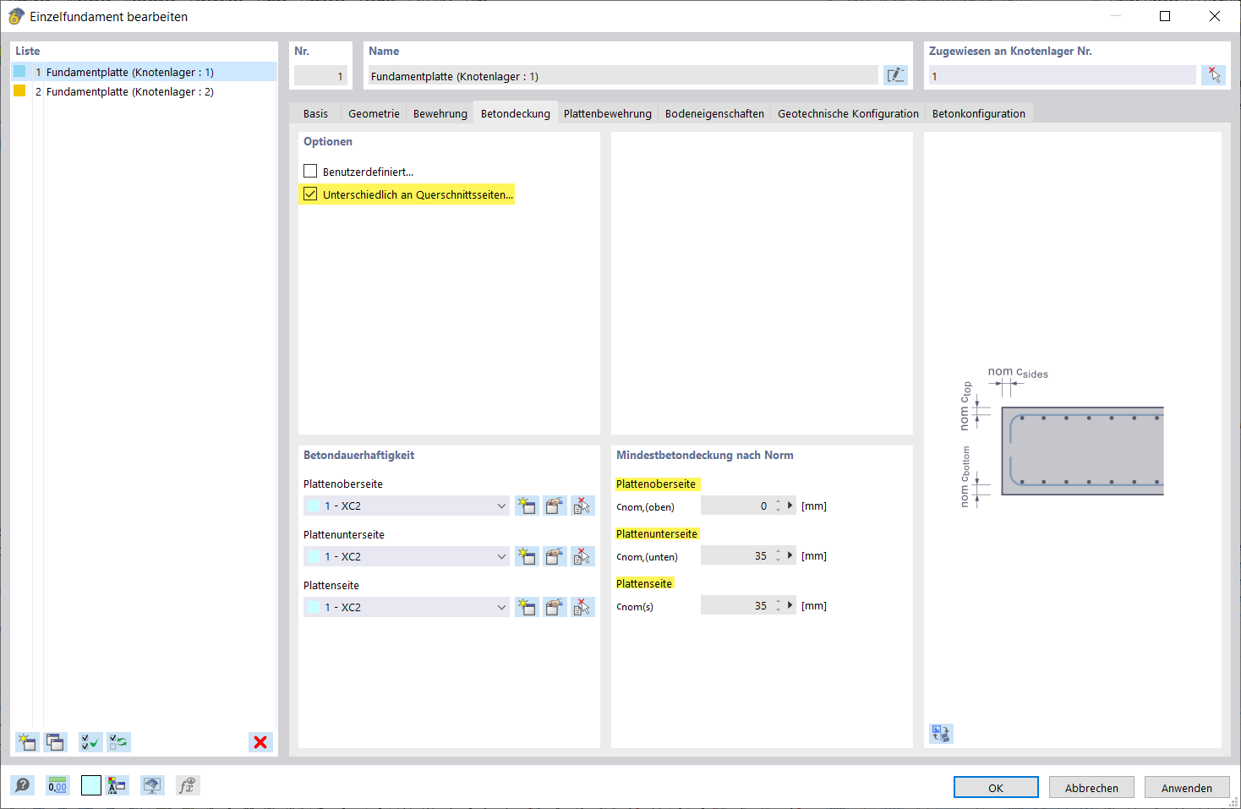Enable the Benutzerdefiniert checkbox
The height and width of the screenshot is (809, 1241).
coord(310,171)
